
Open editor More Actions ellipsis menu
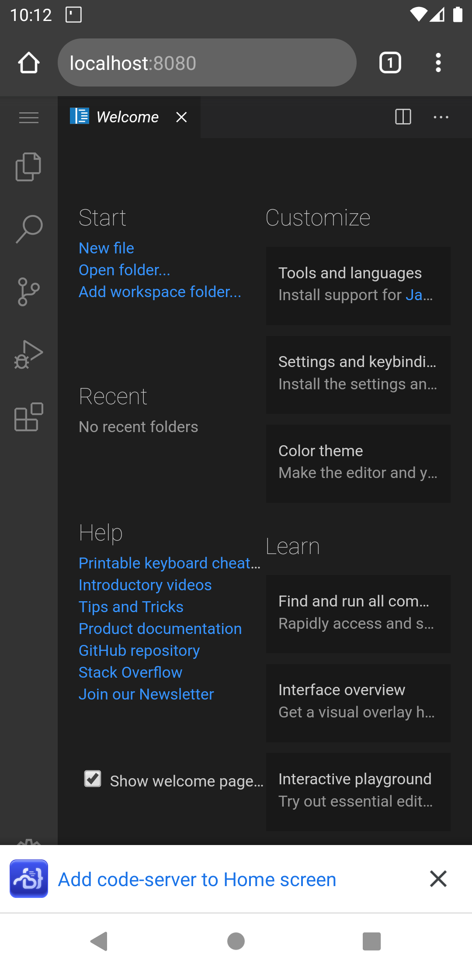click(441, 117)
